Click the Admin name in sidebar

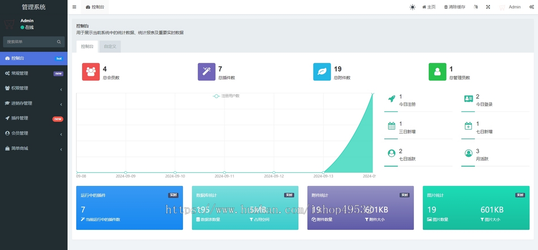point(27,21)
